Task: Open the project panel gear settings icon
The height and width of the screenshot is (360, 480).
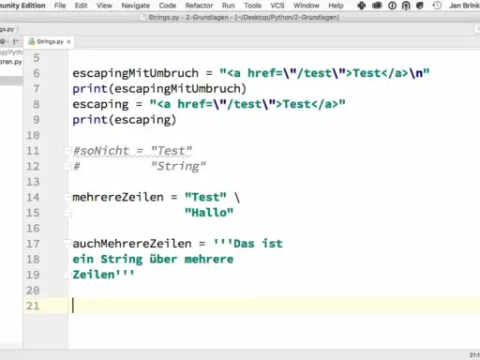Action: coord(3,41)
